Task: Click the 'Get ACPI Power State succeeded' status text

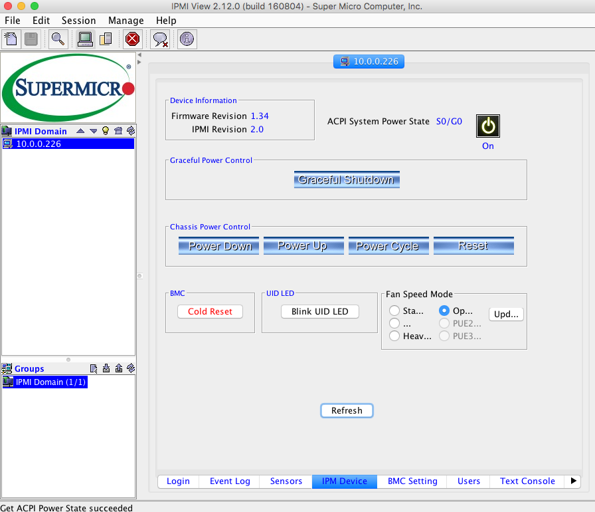Action: coord(66,508)
